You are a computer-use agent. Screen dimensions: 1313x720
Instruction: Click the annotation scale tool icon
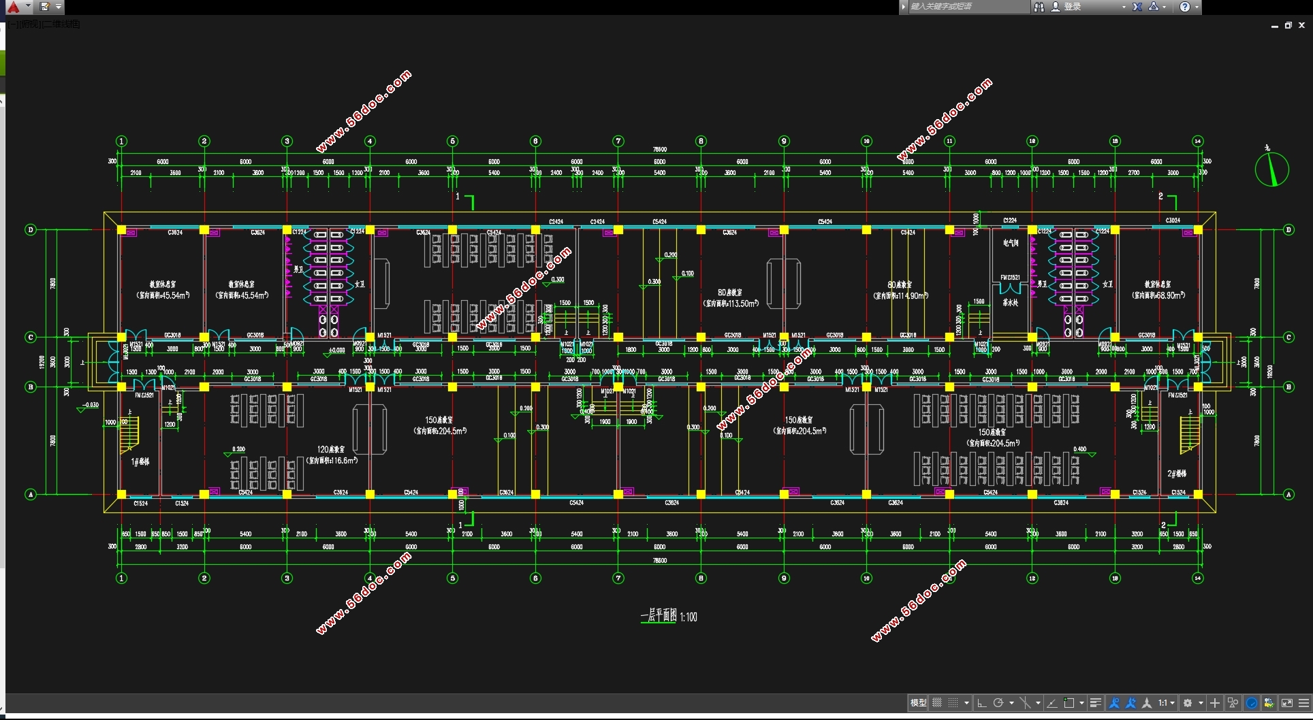pos(1147,703)
